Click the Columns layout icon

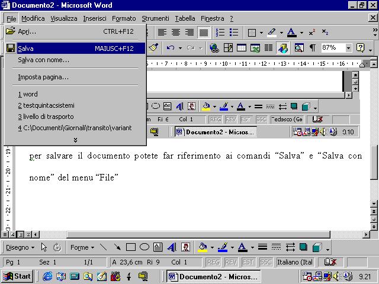[268, 48]
